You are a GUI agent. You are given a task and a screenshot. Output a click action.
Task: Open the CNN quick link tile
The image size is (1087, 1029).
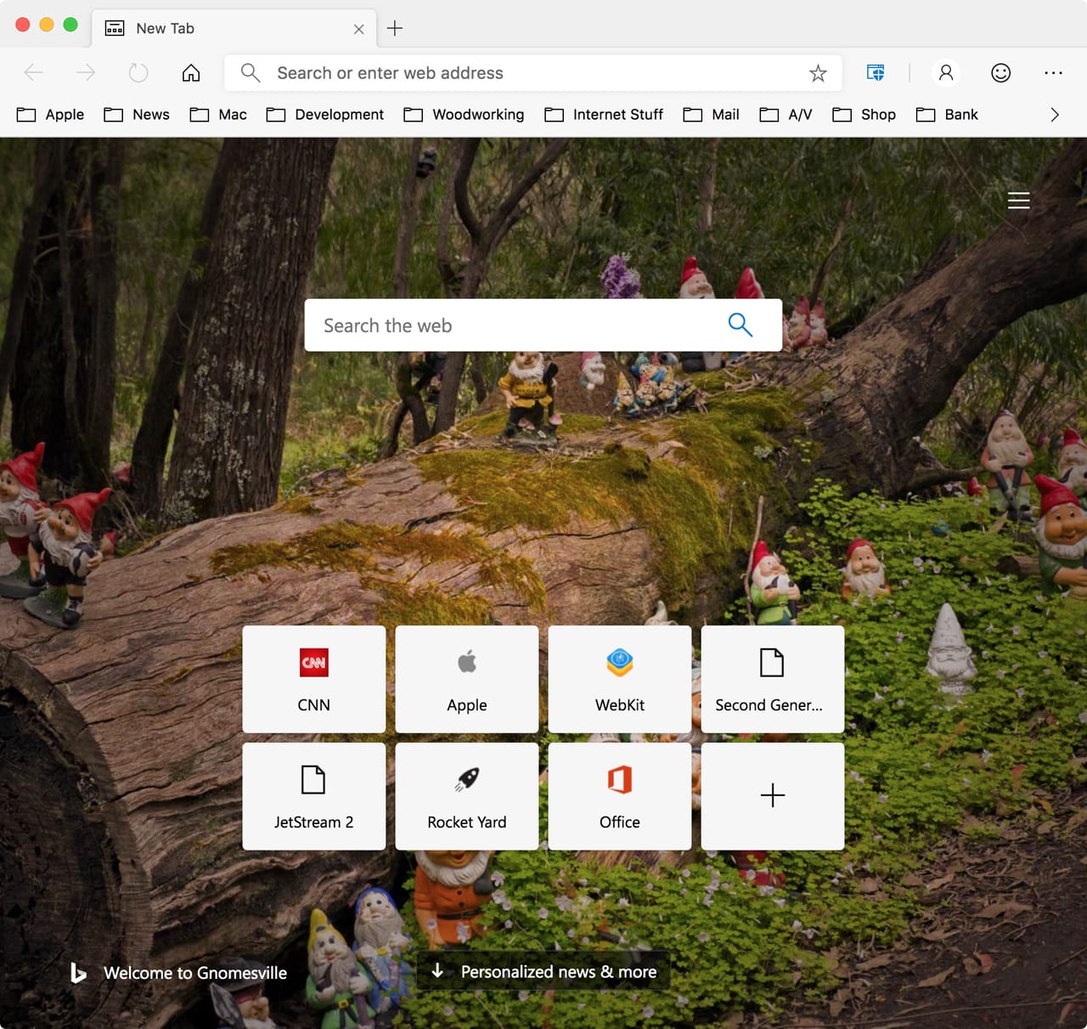pos(314,679)
